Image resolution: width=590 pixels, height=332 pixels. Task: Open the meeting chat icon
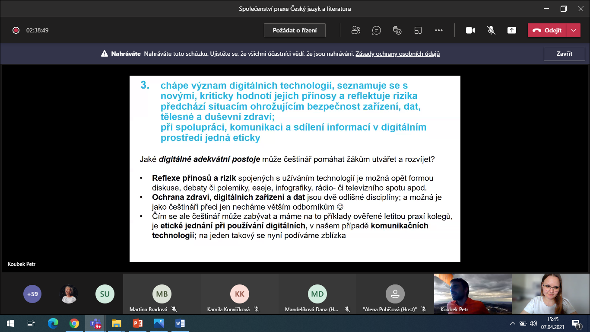click(x=377, y=30)
